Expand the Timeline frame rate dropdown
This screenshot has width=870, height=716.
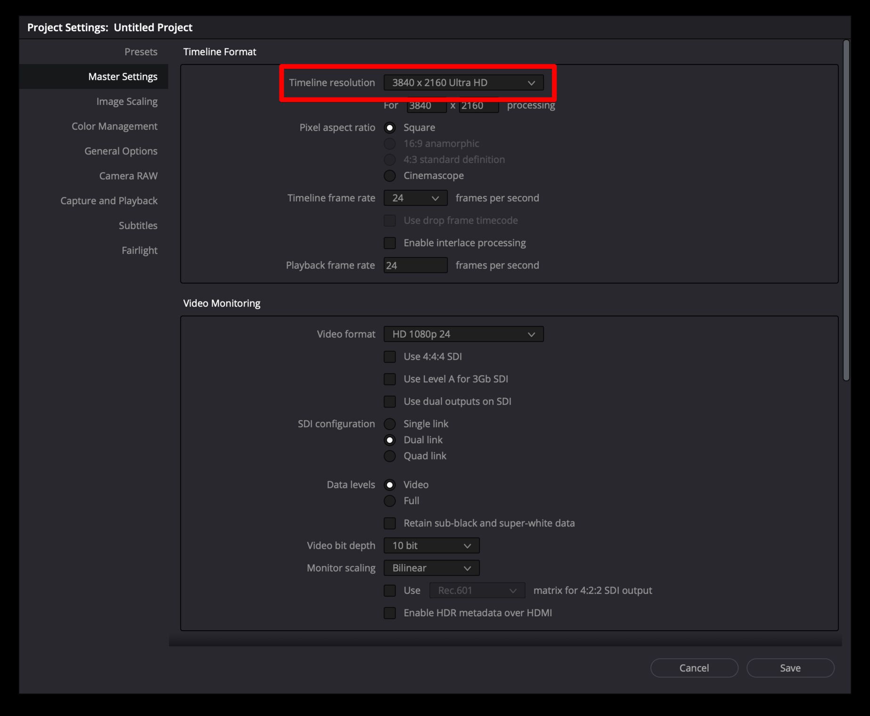(415, 198)
